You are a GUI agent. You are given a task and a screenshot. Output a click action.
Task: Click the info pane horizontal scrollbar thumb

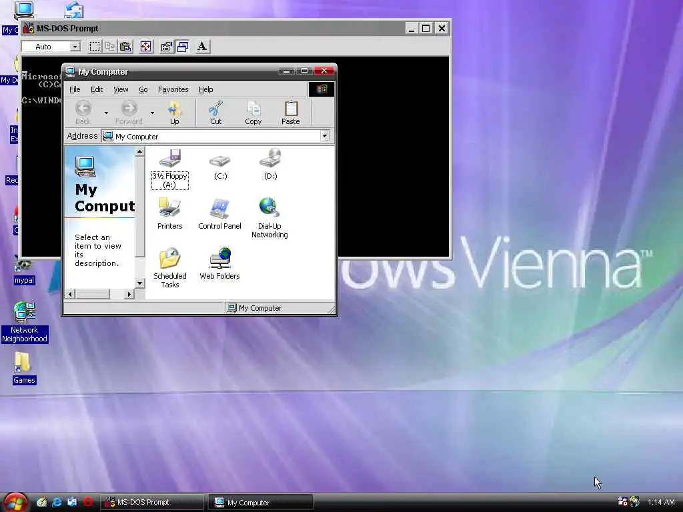(92, 294)
